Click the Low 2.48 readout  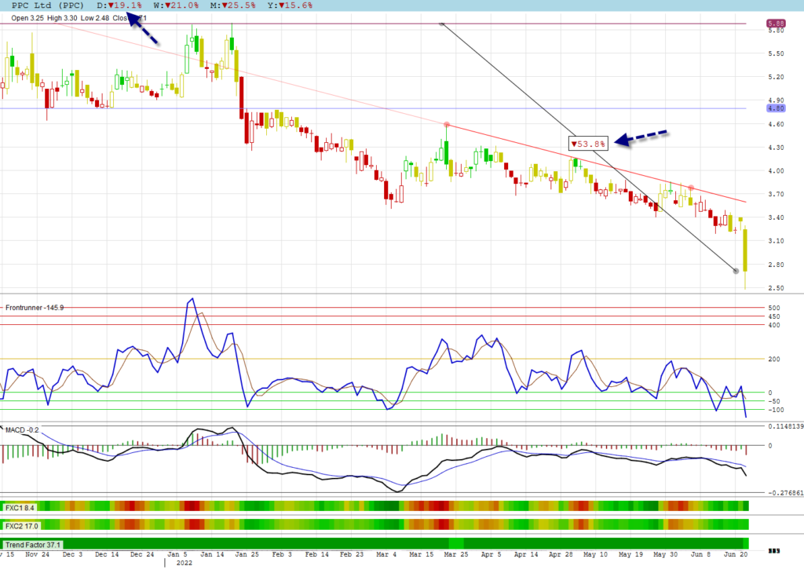click(x=95, y=18)
